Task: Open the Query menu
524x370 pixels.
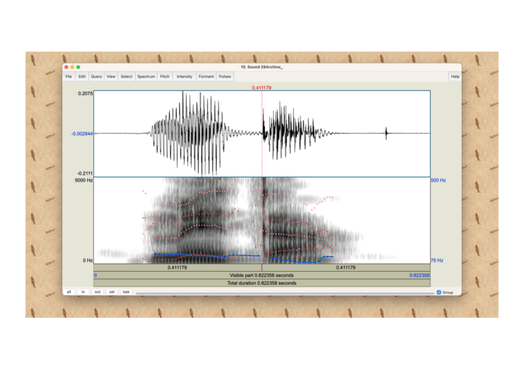Action: tap(96, 77)
